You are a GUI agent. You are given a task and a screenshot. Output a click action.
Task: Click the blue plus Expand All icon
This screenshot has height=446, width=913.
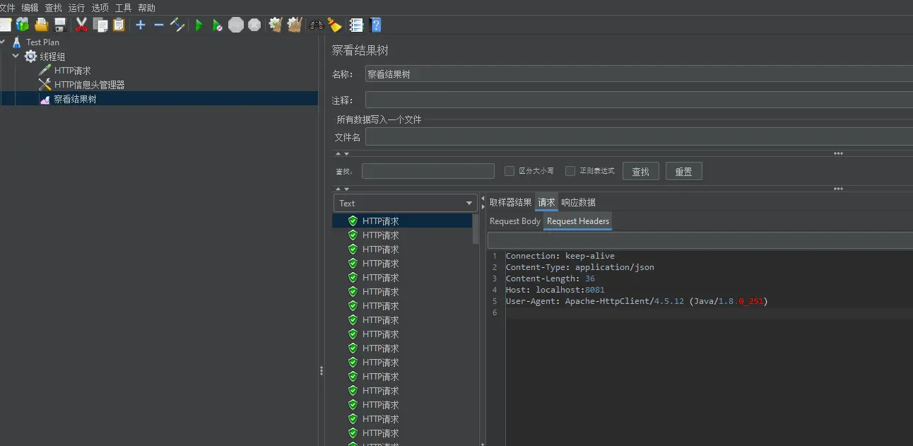(141, 25)
